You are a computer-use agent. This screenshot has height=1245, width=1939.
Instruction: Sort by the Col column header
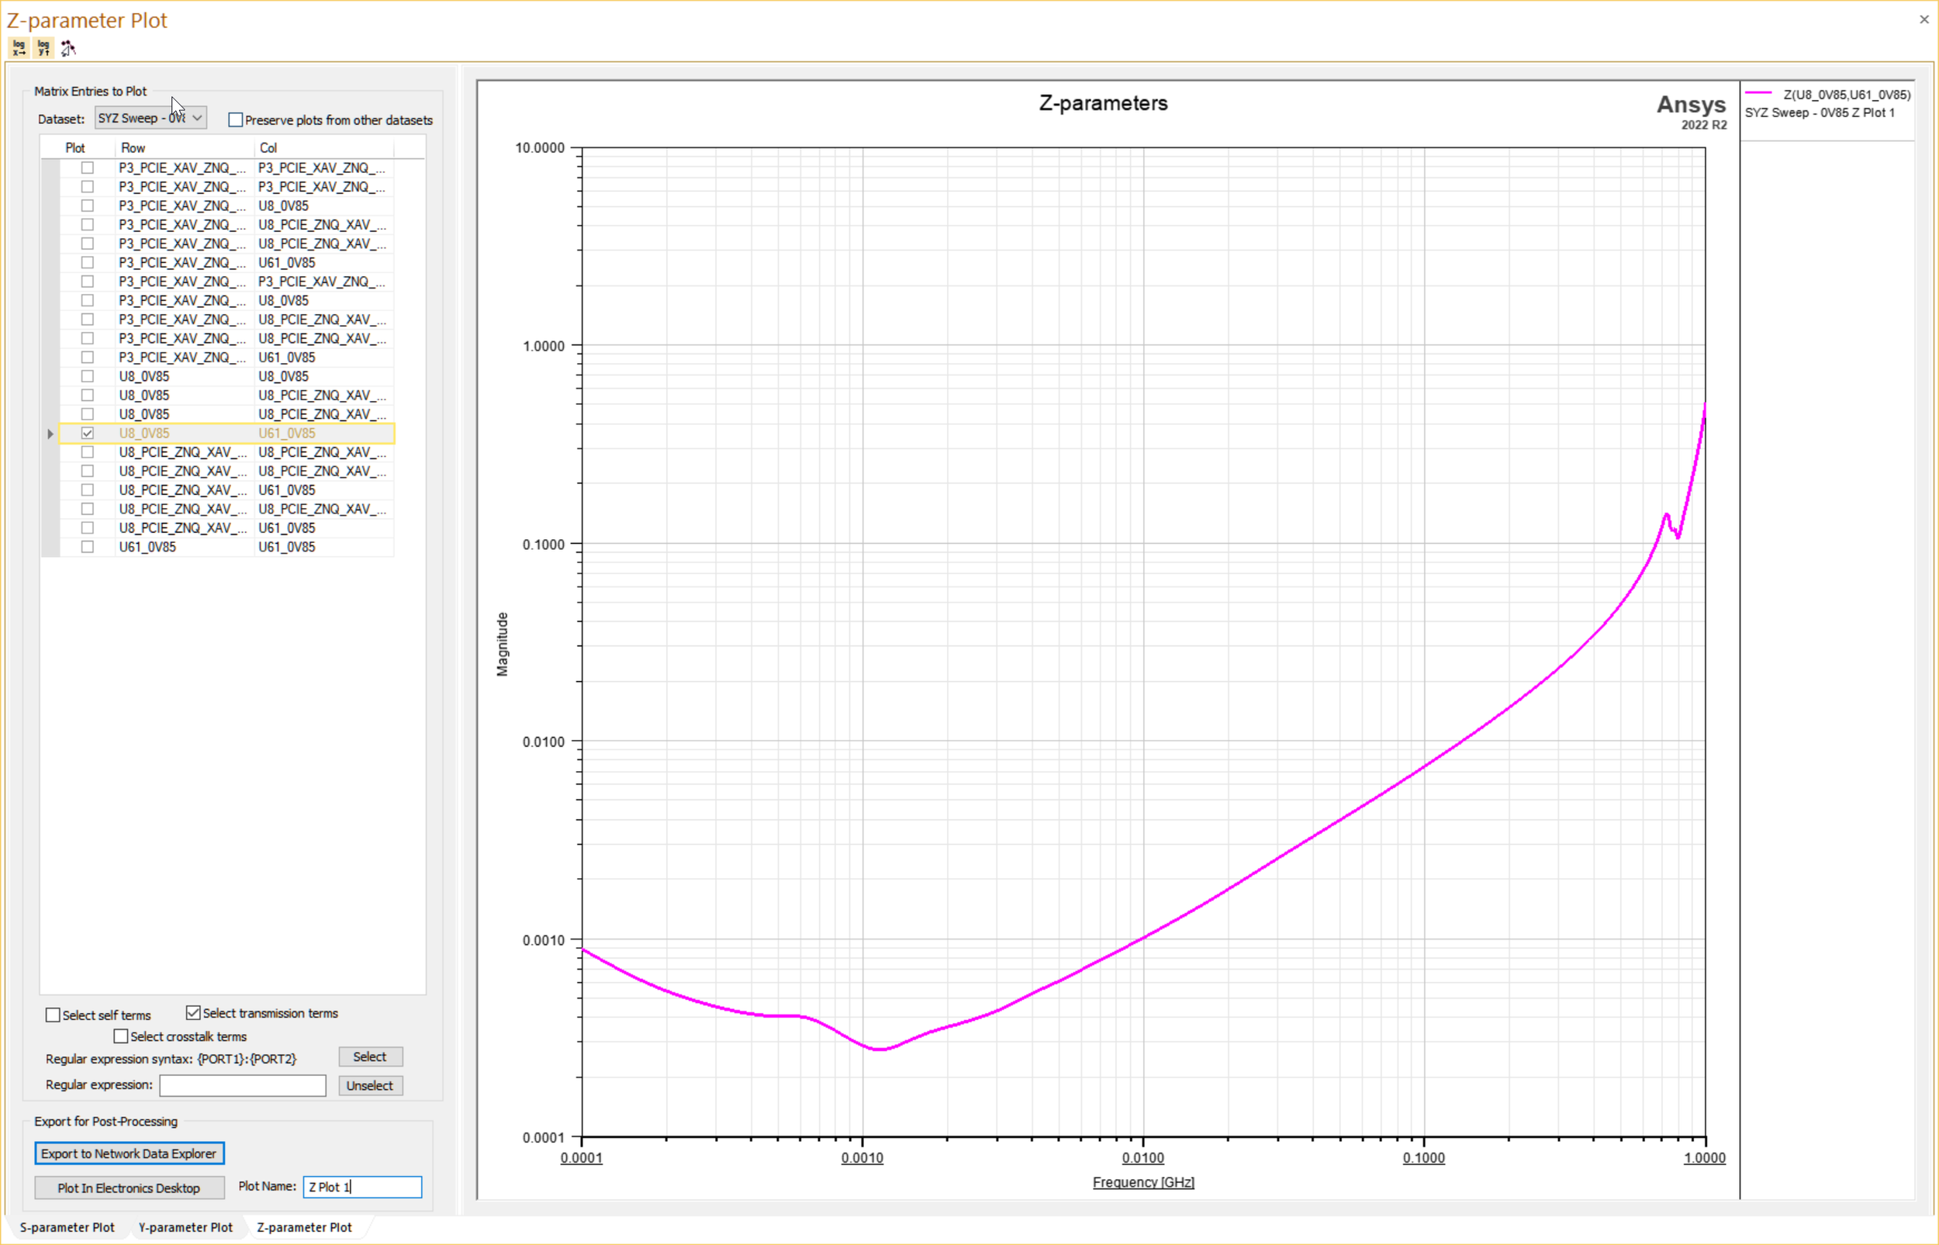pyautogui.click(x=268, y=148)
